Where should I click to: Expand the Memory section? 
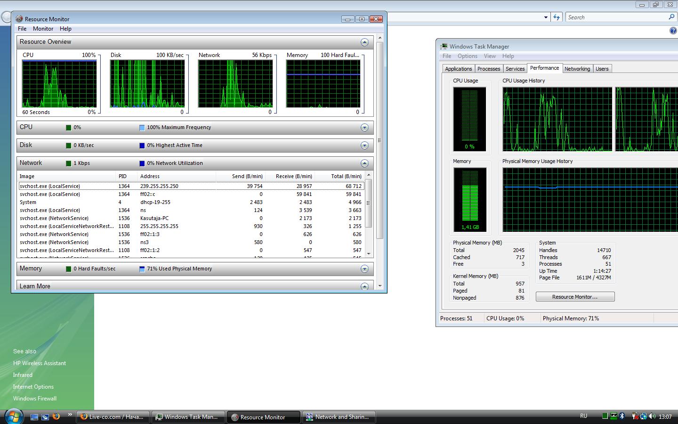(364, 269)
